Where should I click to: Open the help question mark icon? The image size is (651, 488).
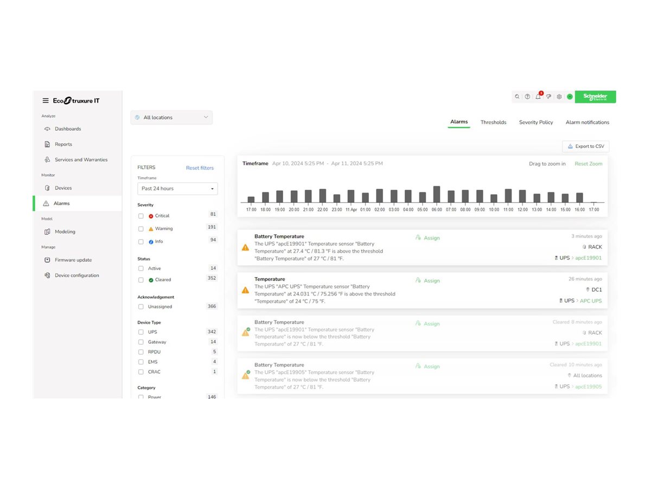[527, 97]
